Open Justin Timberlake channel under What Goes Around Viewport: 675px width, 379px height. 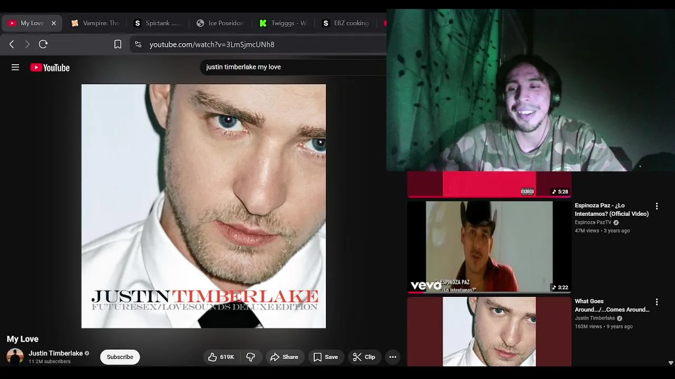click(x=595, y=318)
